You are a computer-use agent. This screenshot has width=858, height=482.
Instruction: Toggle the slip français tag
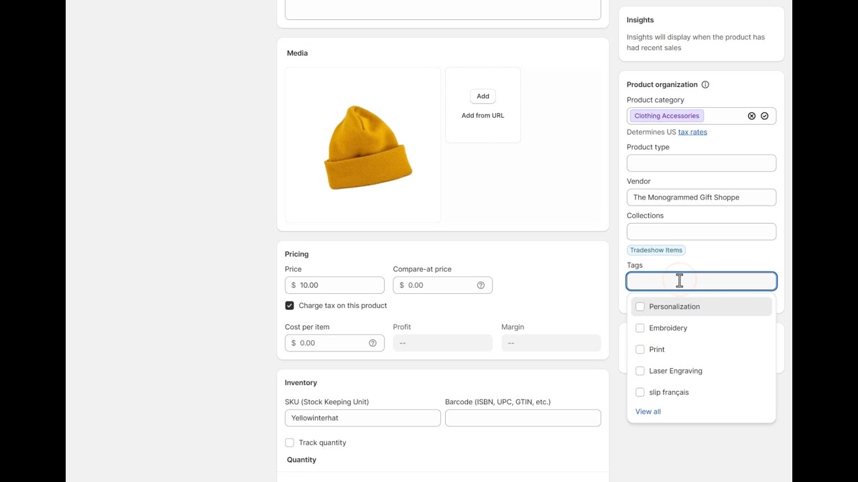coord(640,392)
